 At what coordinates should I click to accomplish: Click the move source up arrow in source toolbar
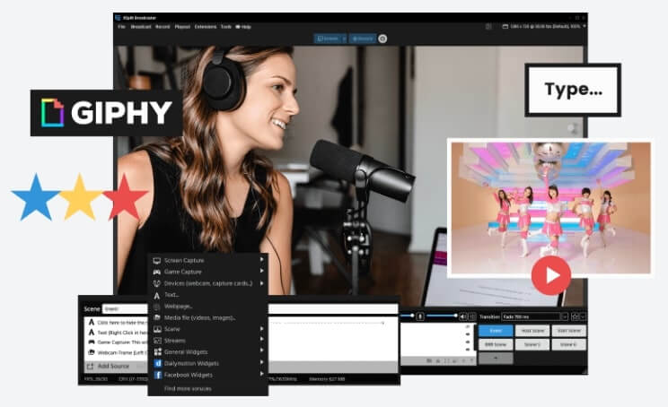click(463, 361)
